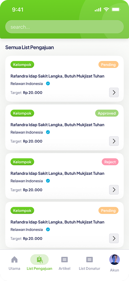Open the Reject card chevron arrow
Screen dimensions: 129x281
(114, 190)
